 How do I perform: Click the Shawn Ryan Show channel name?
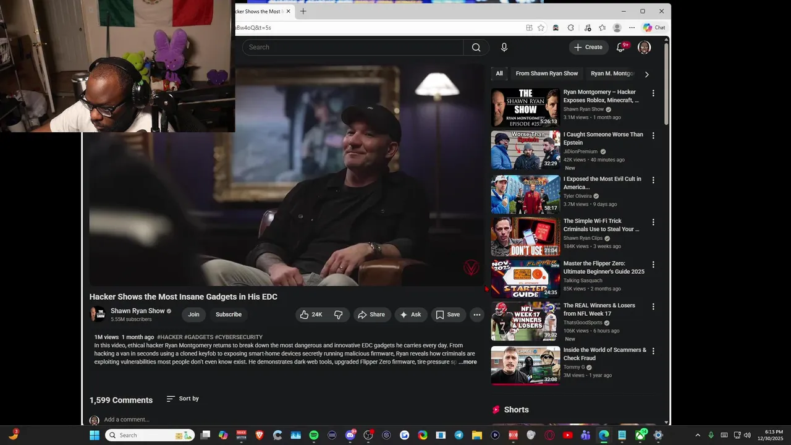click(x=138, y=311)
